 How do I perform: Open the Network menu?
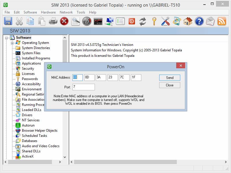[66, 12]
